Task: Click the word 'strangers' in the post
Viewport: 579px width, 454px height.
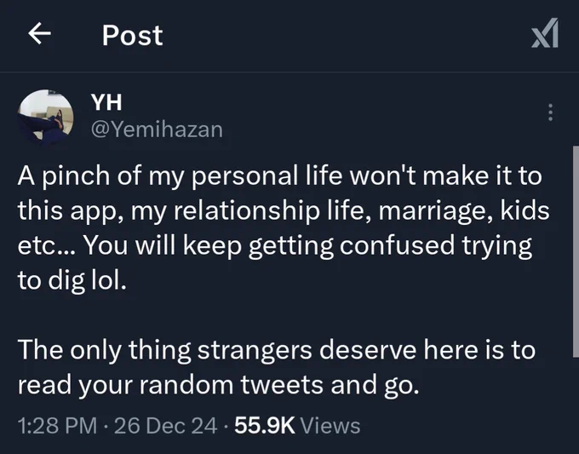Action: 255,350
